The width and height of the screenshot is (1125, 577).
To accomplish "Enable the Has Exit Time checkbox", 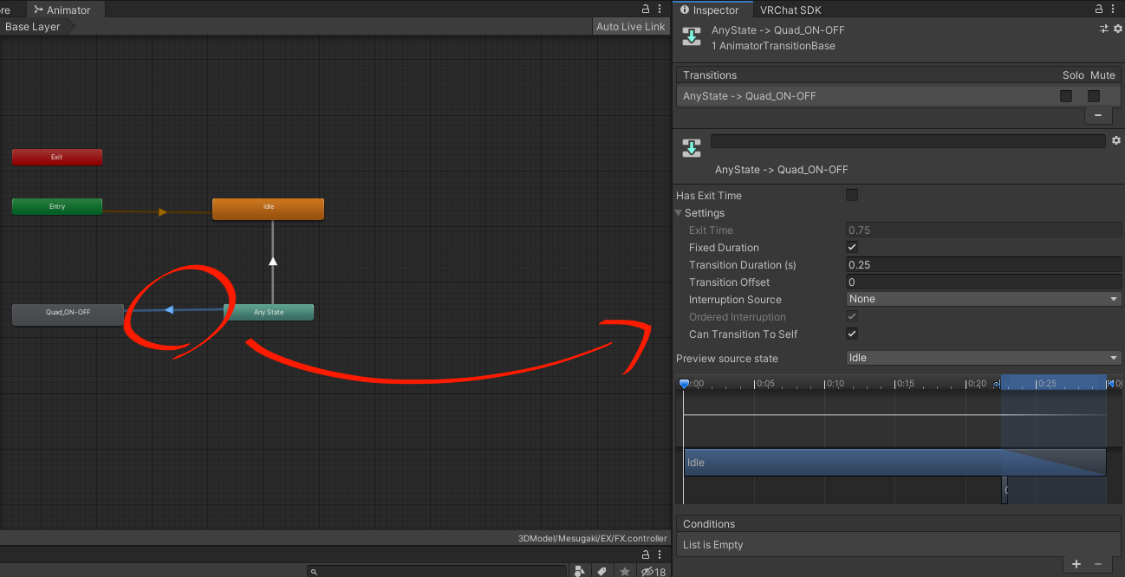I will pyautogui.click(x=852, y=195).
